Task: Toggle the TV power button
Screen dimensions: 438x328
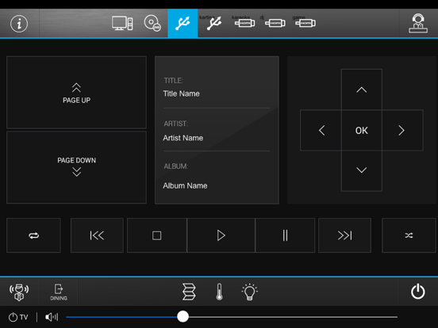Action: (18, 317)
